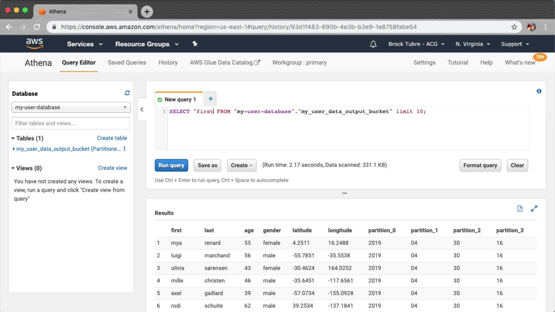
Task: Open the info icon in query editor
Action: 539,91
